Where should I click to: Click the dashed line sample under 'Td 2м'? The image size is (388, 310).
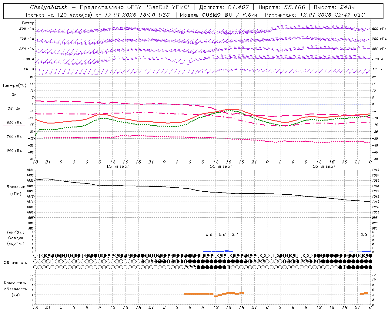(13, 112)
